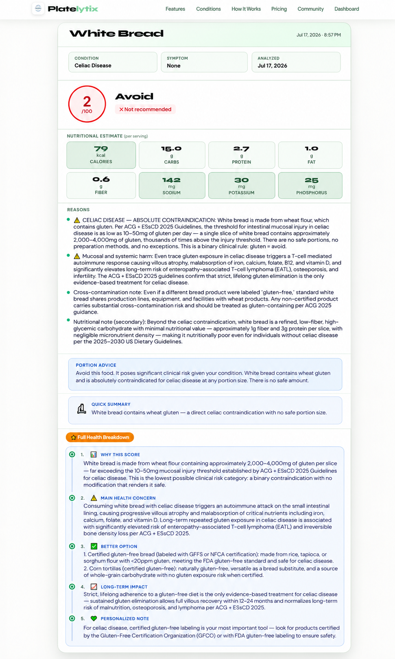This screenshot has height=659, width=395.
Task: Click the MAIN HEALTH CONCERN heading
Action: [128, 498]
